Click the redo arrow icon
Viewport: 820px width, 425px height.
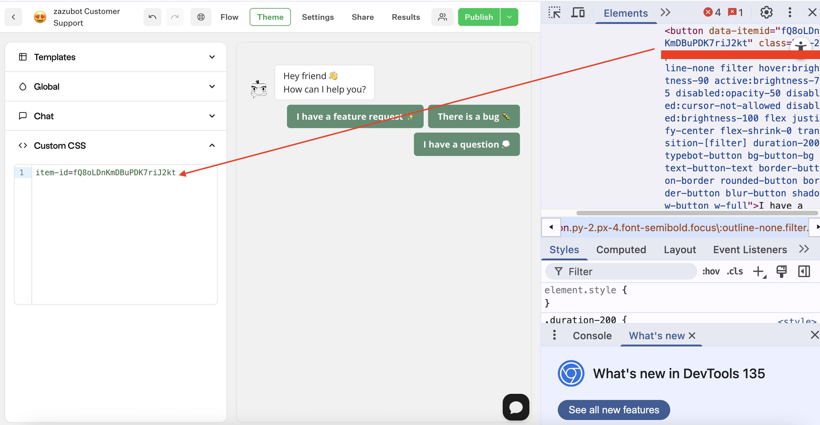(175, 17)
